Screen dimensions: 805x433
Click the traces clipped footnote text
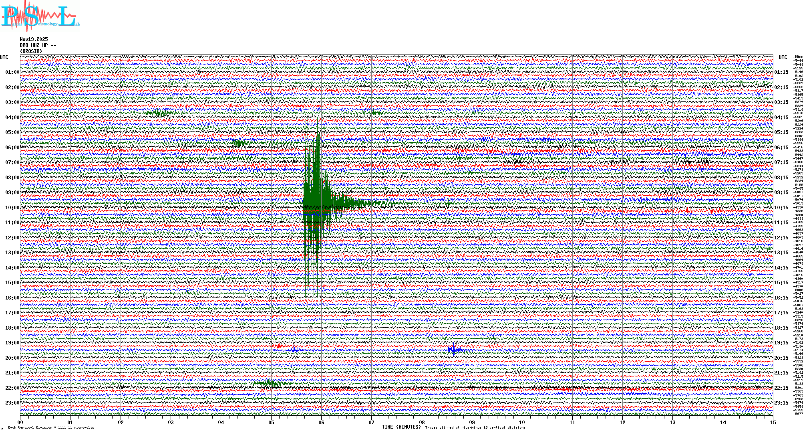475,427
